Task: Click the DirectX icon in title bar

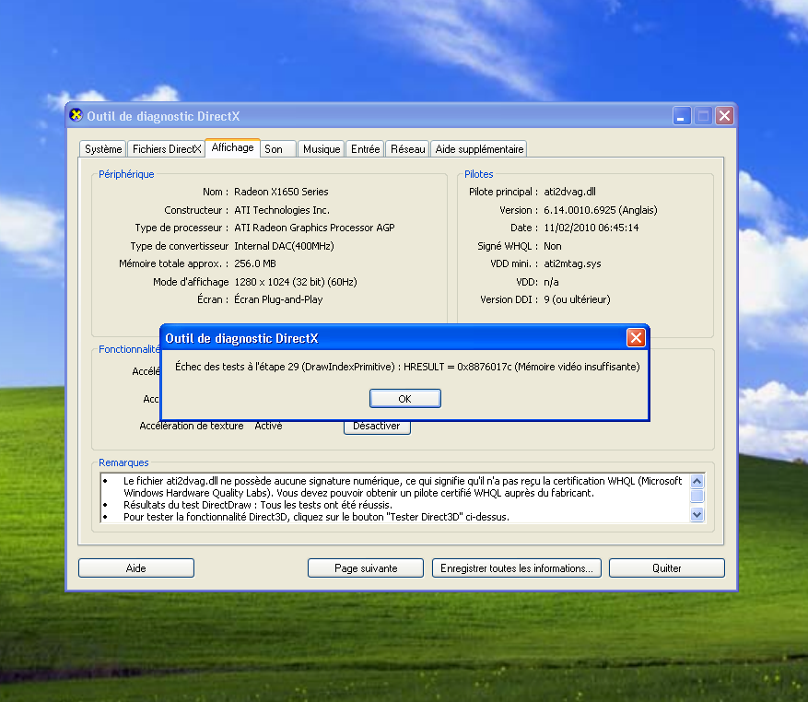Action: point(76,115)
